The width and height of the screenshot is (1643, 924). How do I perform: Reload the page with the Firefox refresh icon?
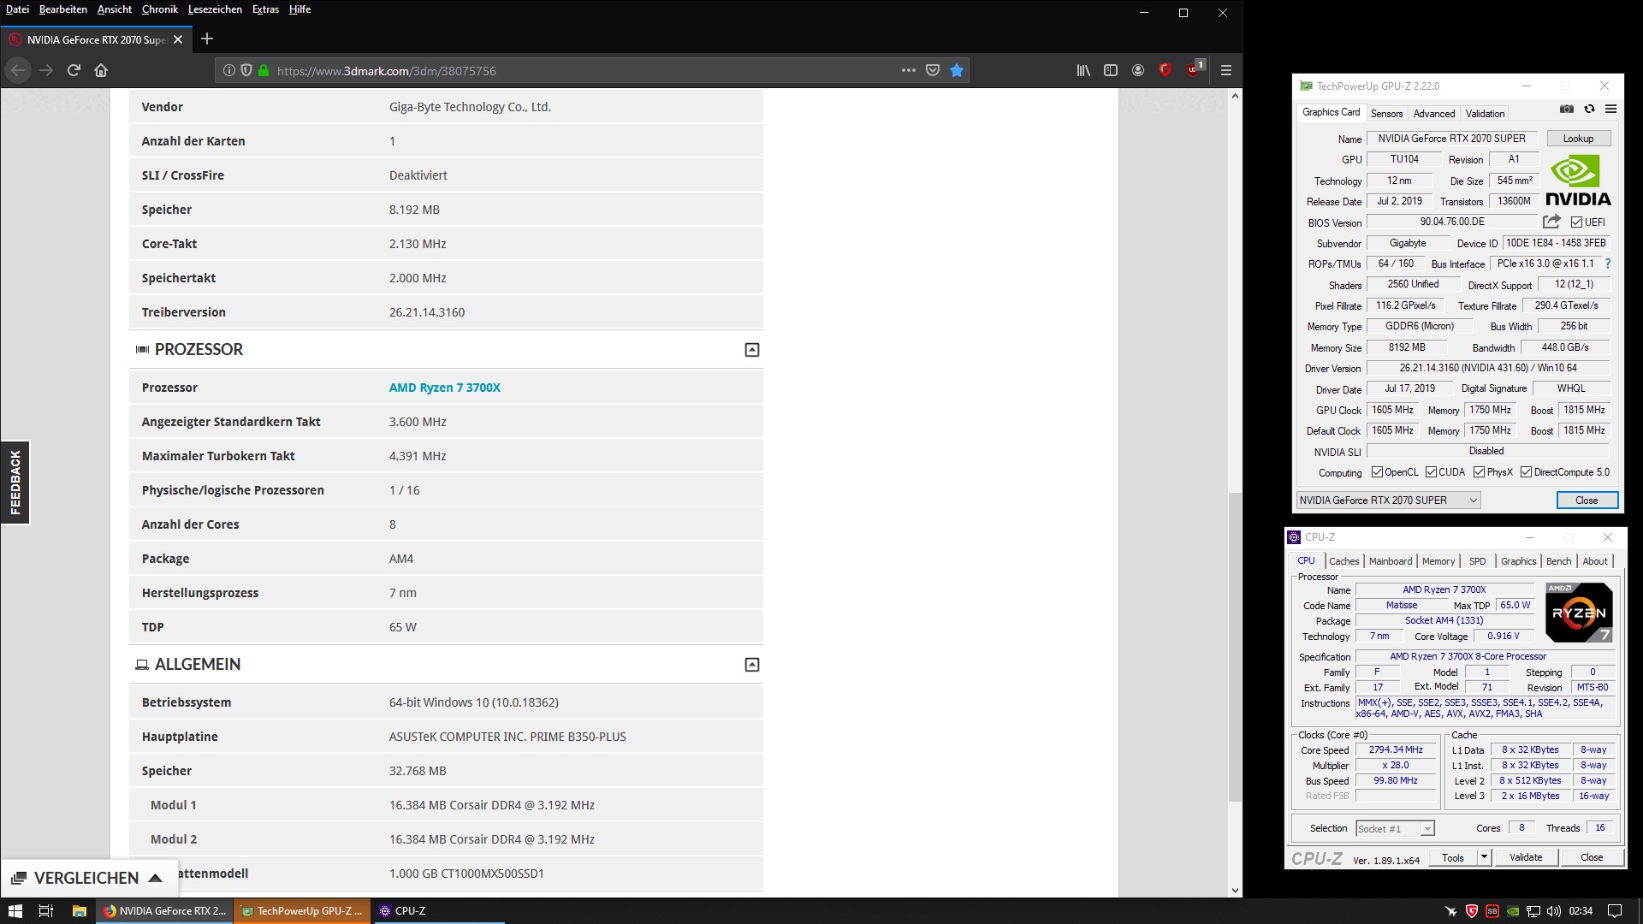click(74, 71)
